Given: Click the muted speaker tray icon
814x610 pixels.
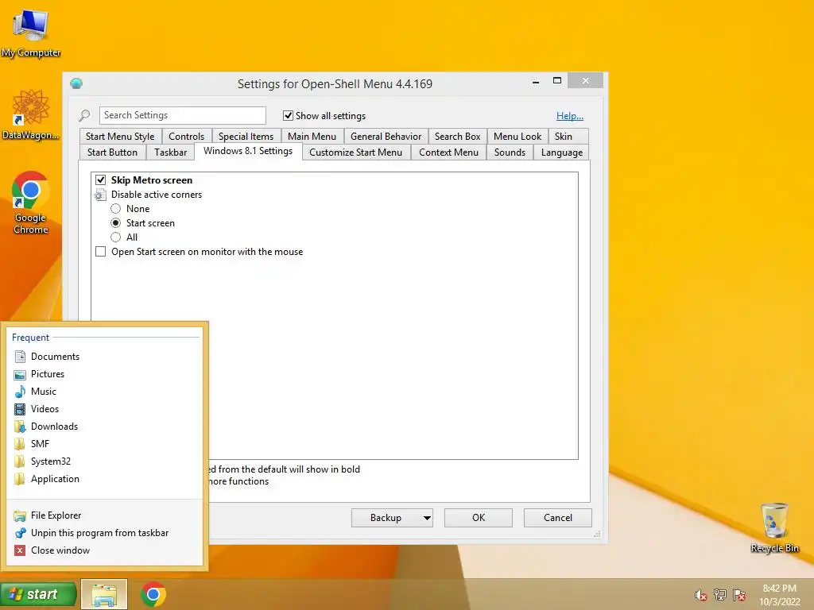Looking at the screenshot, I should 701,595.
